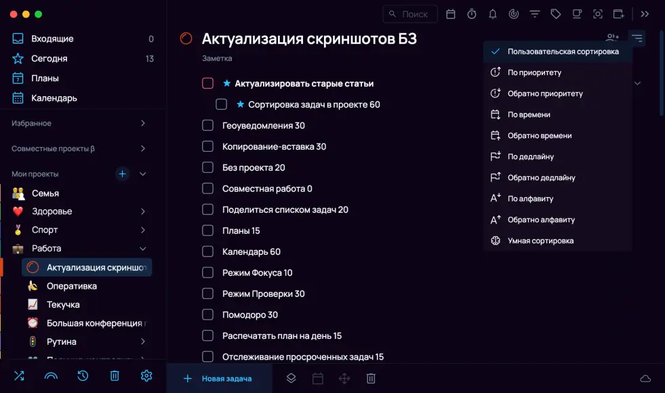Click the coffee cup icon in toolbar

click(x=577, y=14)
